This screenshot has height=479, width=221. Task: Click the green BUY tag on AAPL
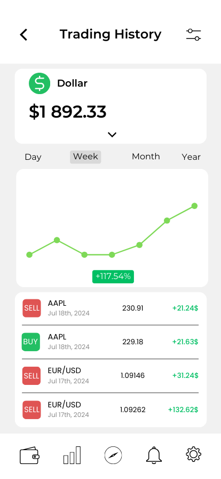(31, 342)
